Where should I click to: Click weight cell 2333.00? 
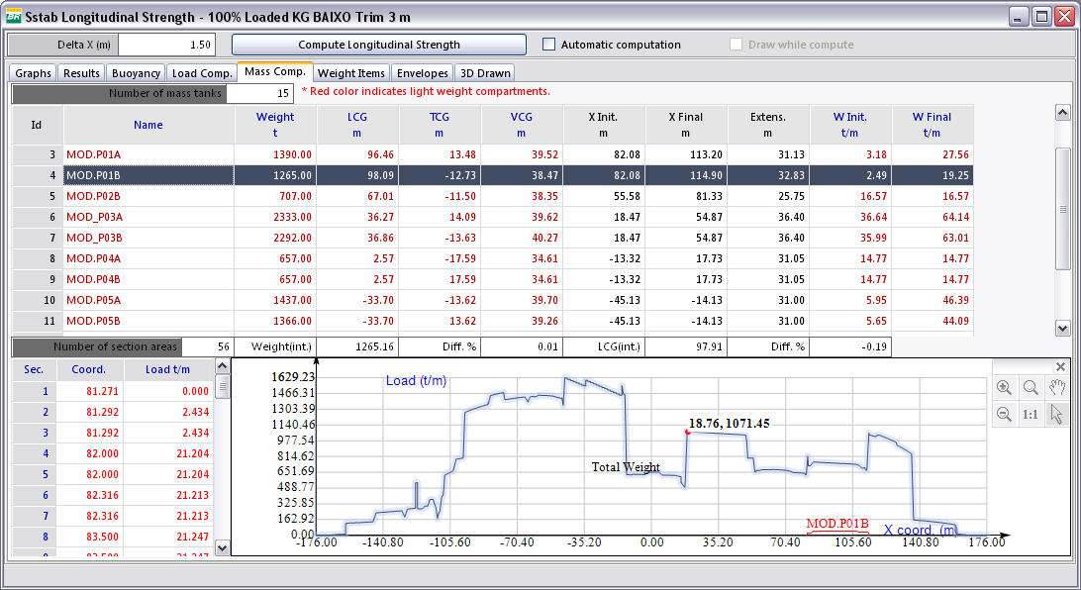(x=275, y=217)
